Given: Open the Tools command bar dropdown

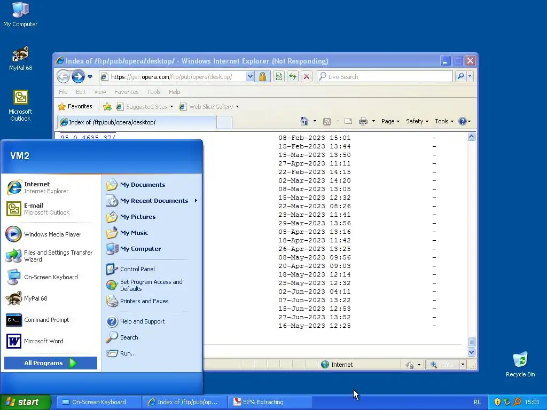Looking at the screenshot, I should click(444, 121).
